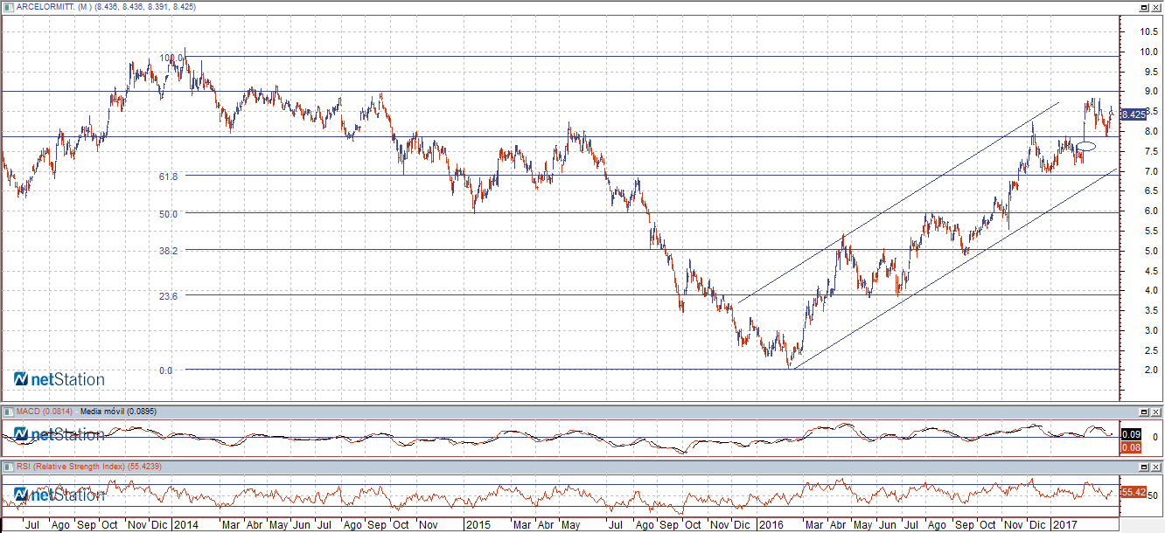Click the 2014 year label on time axis
Image resolution: width=1165 pixels, height=533 pixels.
click(x=185, y=525)
